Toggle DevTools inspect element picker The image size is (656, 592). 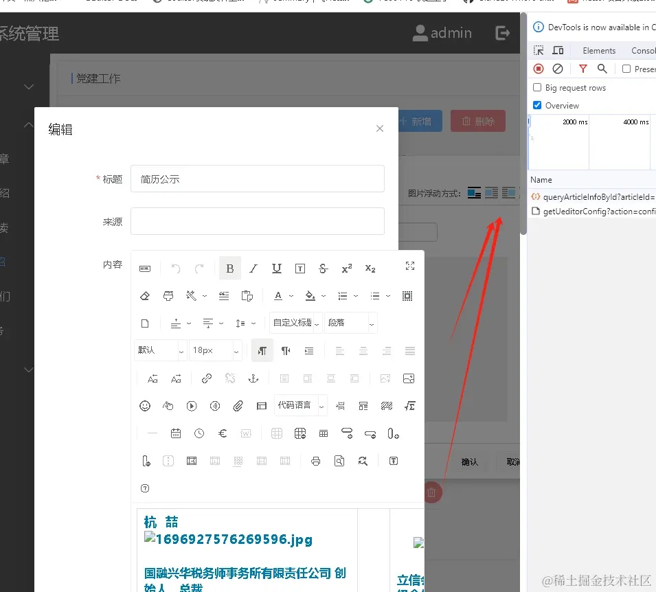[x=539, y=51]
